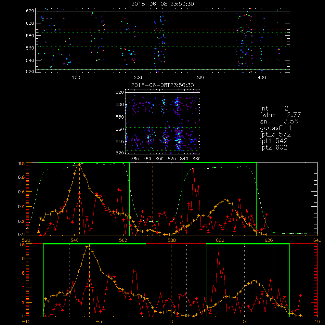The image size is (325, 325).
Task: Select the 'ipt1 542' annotation
Action: (x=274, y=141)
